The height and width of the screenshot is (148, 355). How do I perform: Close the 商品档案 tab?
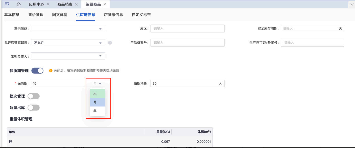(x=76, y=4)
